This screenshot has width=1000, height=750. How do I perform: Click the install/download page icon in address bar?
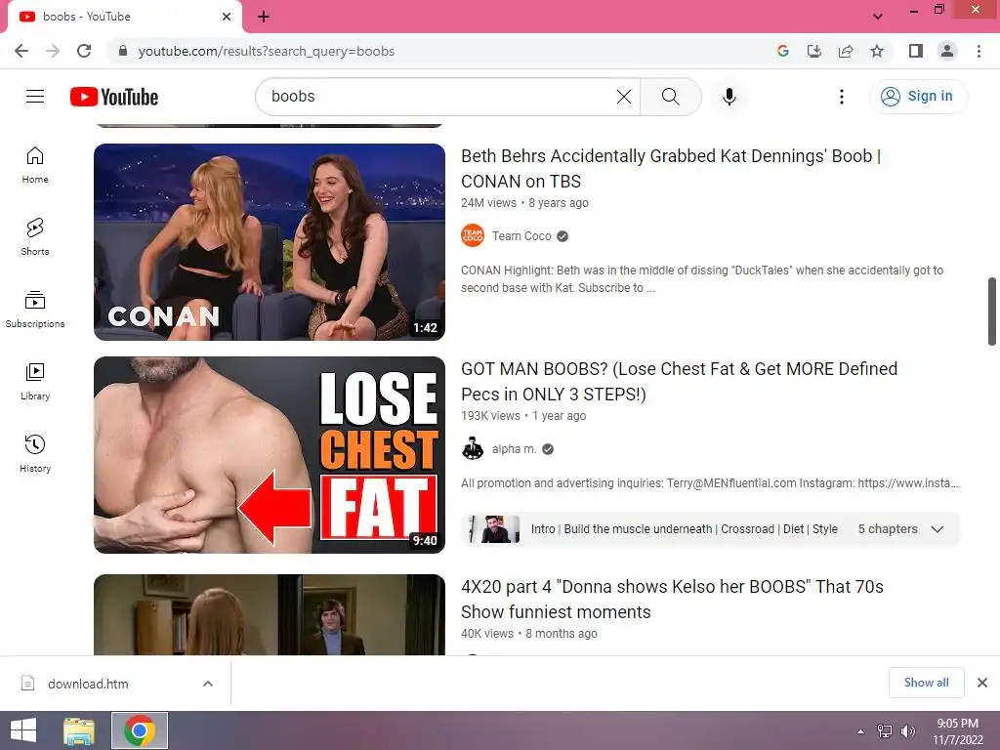(x=814, y=51)
